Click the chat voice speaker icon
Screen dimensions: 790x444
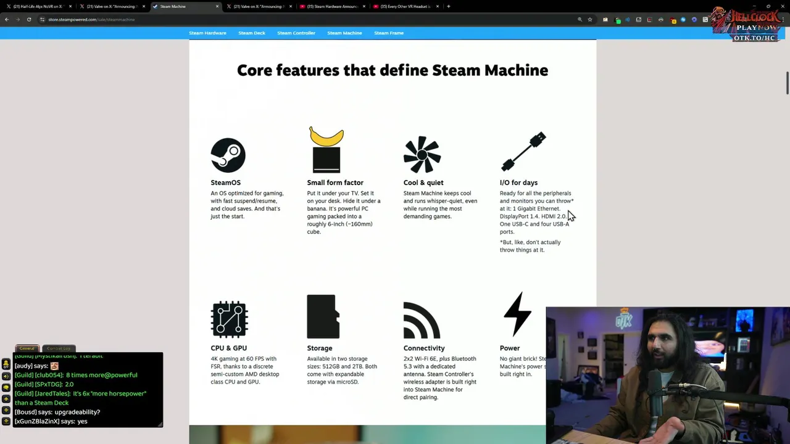pos(6,376)
